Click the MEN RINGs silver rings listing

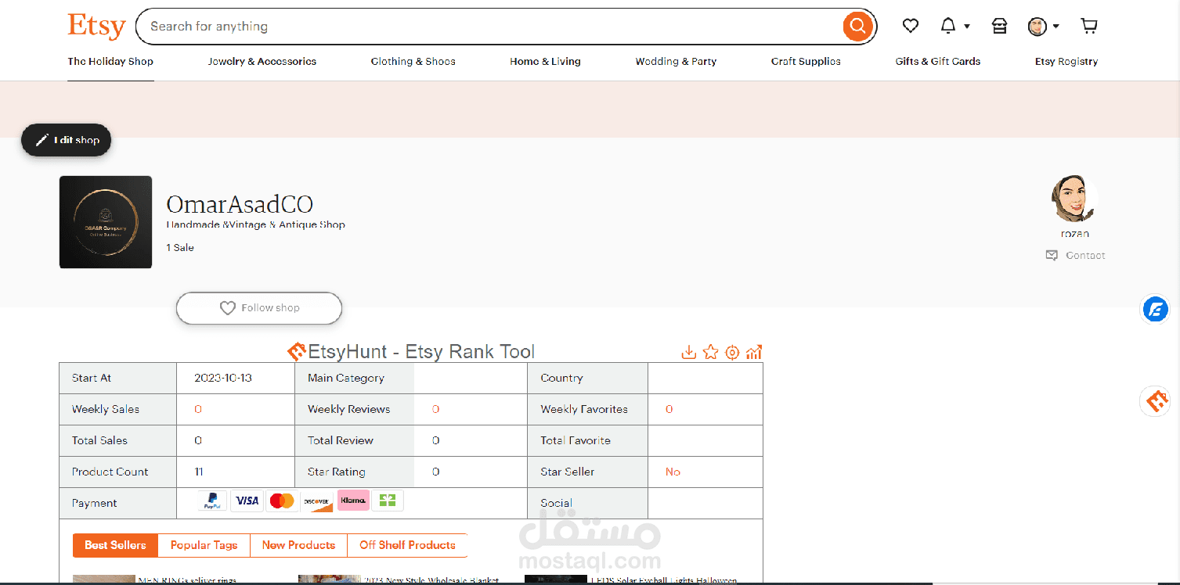click(x=187, y=580)
